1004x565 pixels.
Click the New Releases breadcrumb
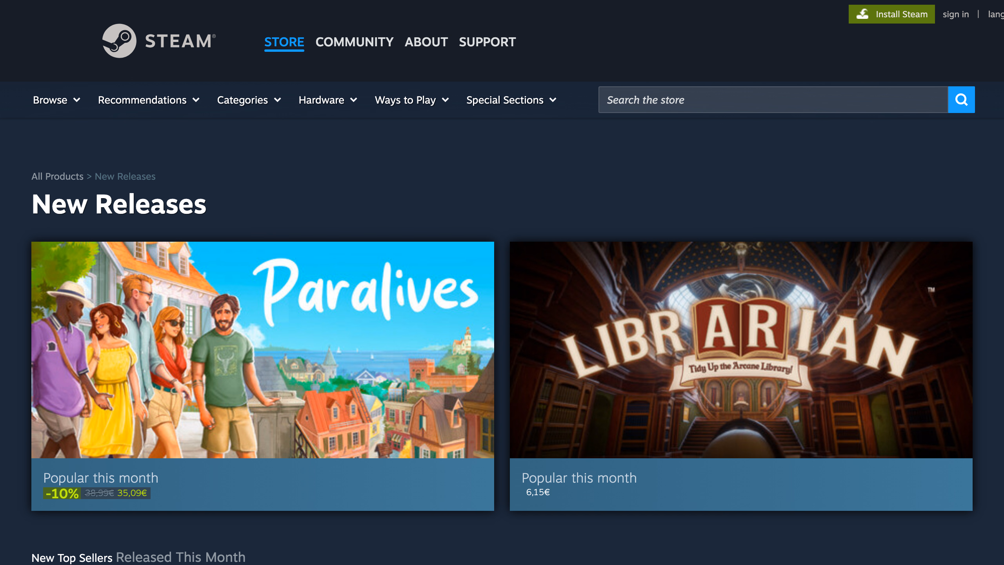pos(125,177)
